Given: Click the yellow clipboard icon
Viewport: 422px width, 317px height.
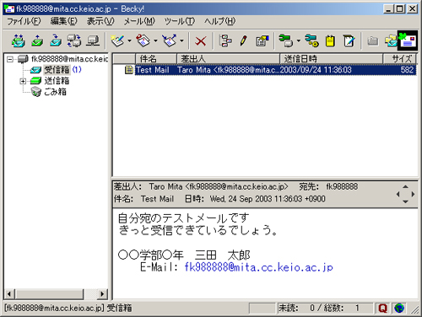Looking at the screenshot, I should click(330, 40).
